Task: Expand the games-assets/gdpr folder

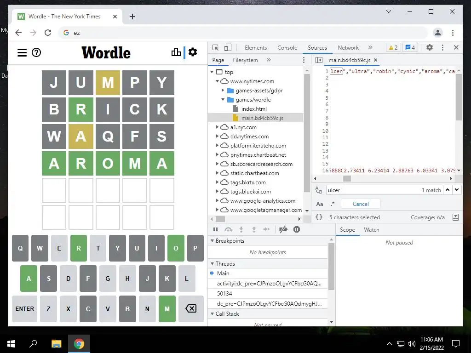Action: pos(223,91)
